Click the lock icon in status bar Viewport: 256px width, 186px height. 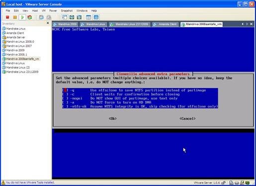(x=223, y=183)
